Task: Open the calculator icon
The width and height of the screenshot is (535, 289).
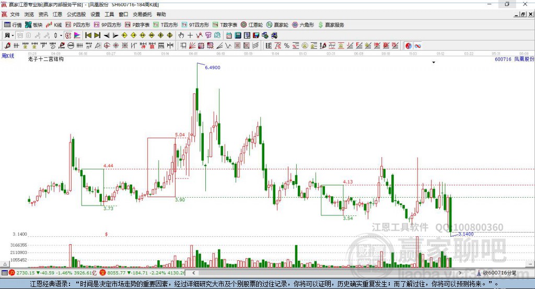Action: pyautogui.click(x=238, y=35)
